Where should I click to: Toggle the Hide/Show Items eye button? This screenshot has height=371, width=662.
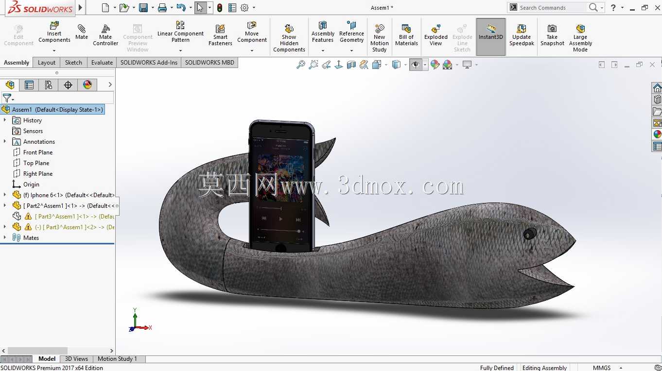point(416,65)
